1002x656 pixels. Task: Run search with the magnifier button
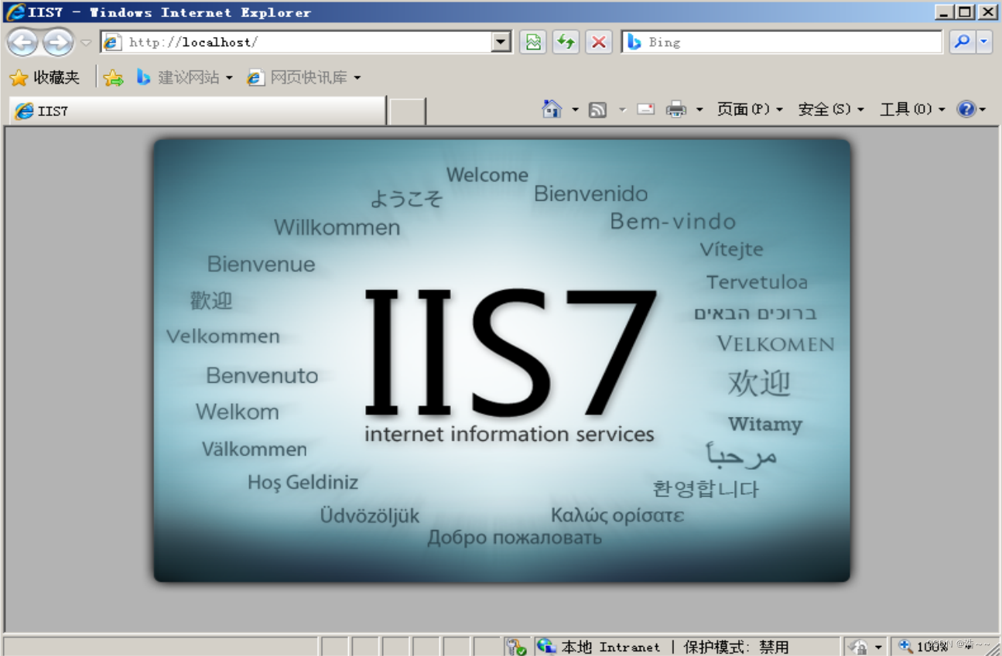click(962, 43)
